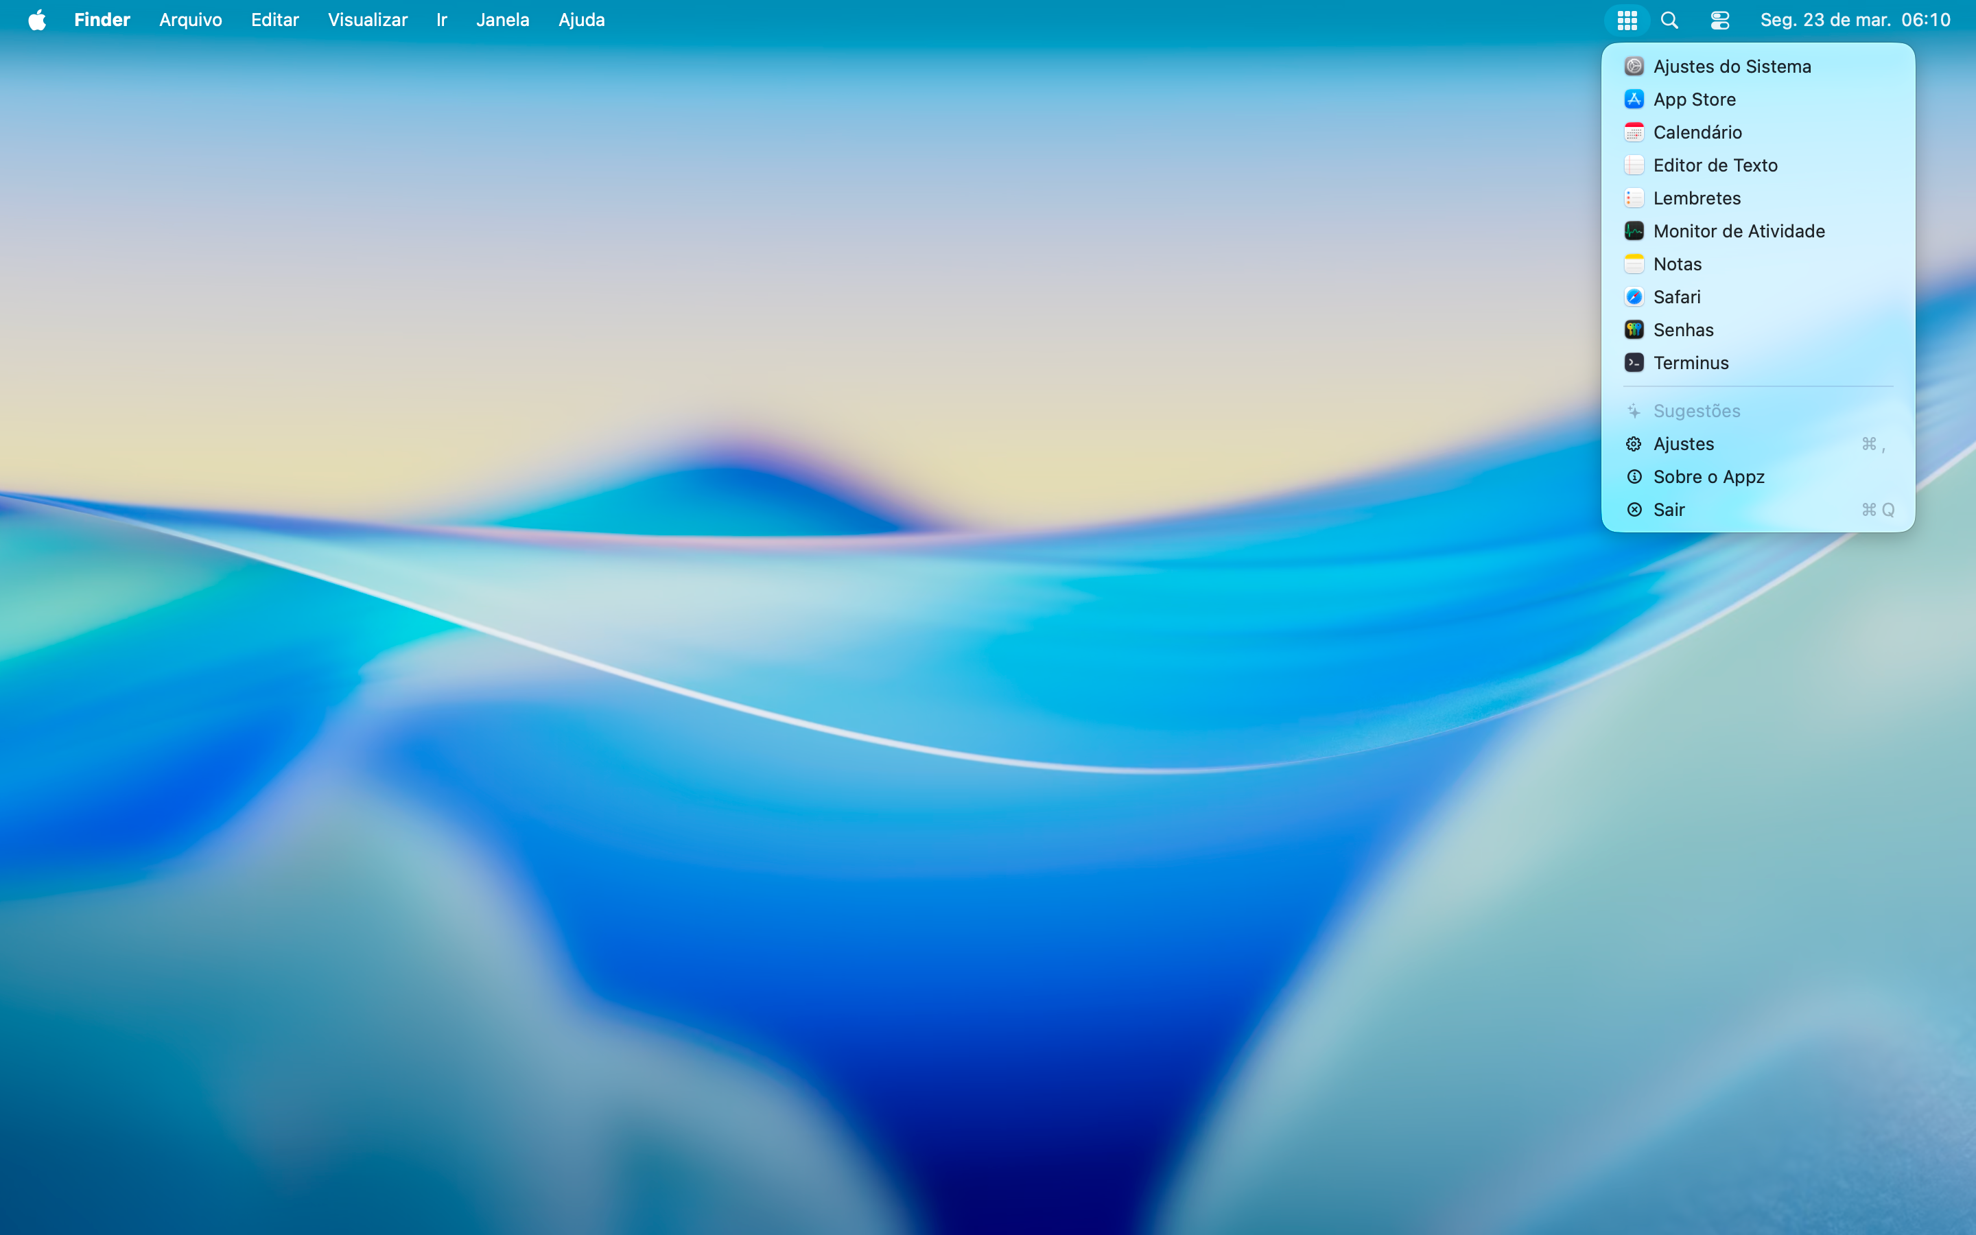Open the Senhas passwords app
The width and height of the screenshot is (1976, 1235).
[x=1683, y=330]
